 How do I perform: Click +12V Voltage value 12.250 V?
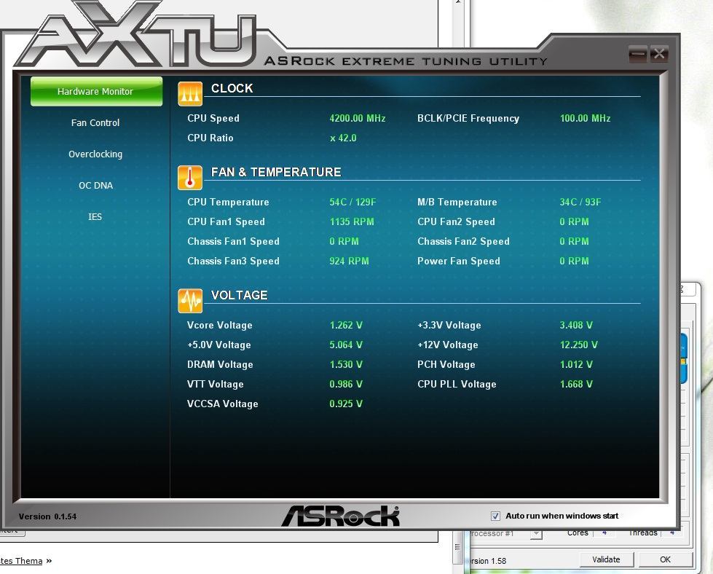pyautogui.click(x=579, y=345)
